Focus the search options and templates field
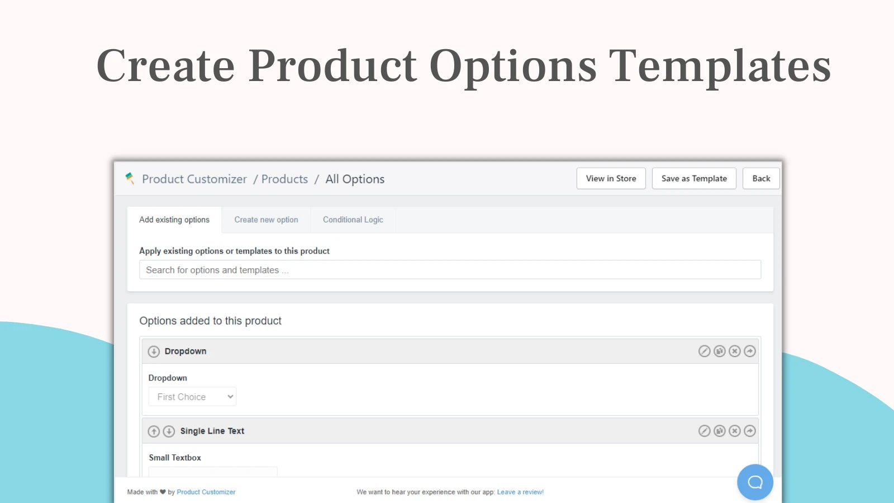 (x=450, y=270)
